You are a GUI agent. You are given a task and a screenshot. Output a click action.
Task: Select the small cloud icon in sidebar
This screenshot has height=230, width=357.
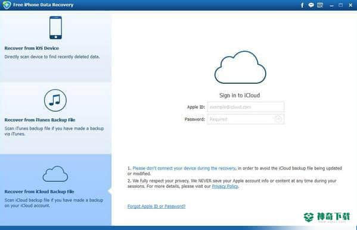[55, 174]
